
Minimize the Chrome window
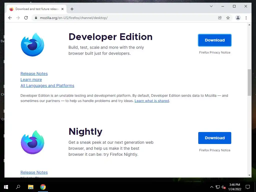223,6
